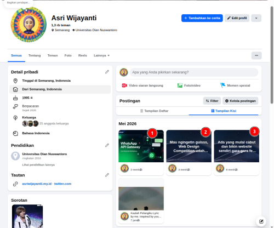Switch to Tampilan Kisi grid view

pyautogui.click(x=224, y=111)
